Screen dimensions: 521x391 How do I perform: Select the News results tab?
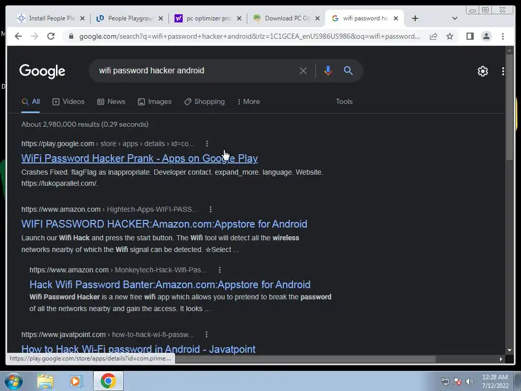pos(111,102)
